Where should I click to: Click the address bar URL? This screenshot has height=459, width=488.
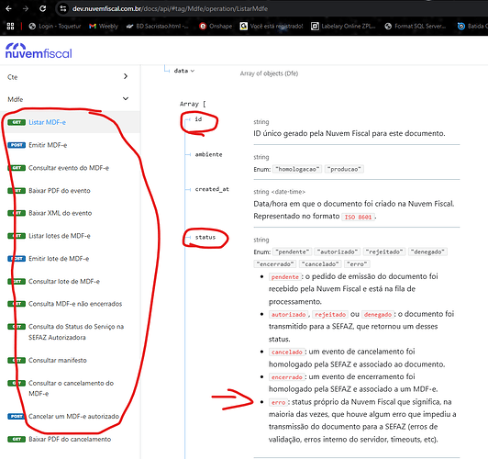[170, 8]
